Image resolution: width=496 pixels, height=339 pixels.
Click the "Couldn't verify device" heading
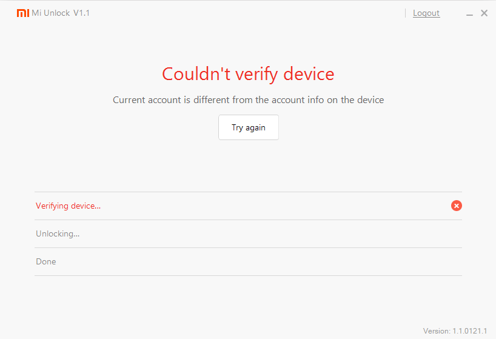click(x=248, y=74)
